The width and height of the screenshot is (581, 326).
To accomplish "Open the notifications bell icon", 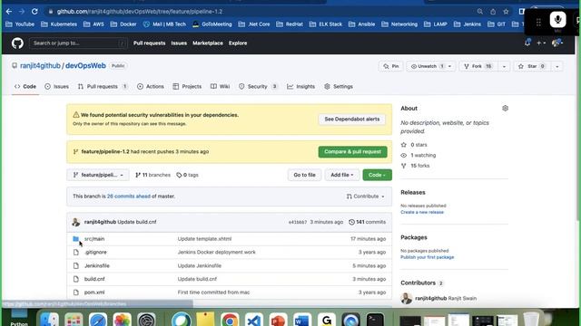I will pyautogui.click(x=527, y=43).
